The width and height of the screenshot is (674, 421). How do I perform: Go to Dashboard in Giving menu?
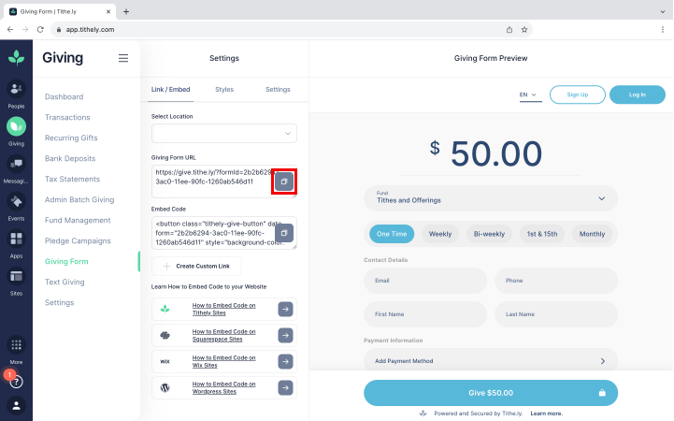pyautogui.click(x=65, y=96)
